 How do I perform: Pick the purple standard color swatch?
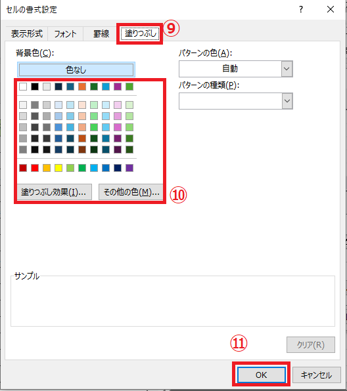coord(129,168)
